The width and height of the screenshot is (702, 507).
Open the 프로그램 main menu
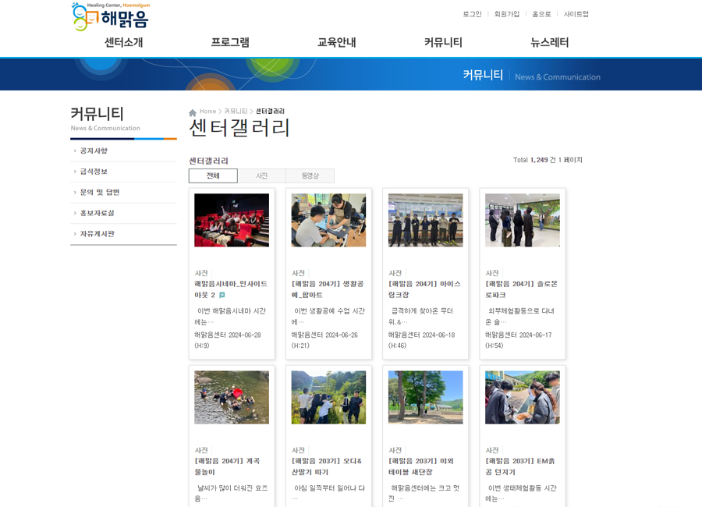pos(230,43)
